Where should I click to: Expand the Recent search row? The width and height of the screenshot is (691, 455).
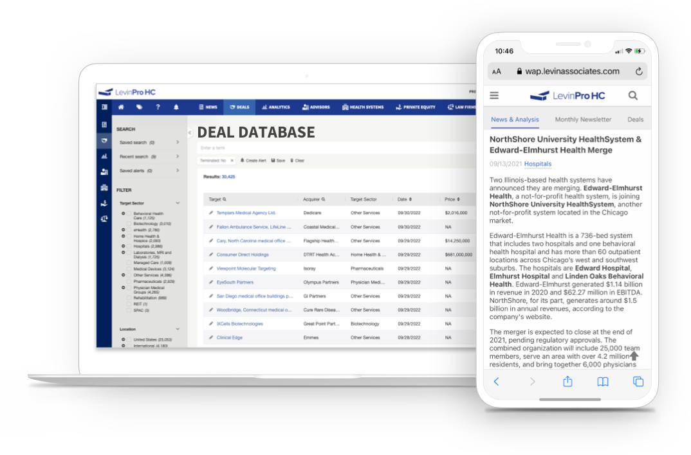pyautogui.click(x=149, y=157)
